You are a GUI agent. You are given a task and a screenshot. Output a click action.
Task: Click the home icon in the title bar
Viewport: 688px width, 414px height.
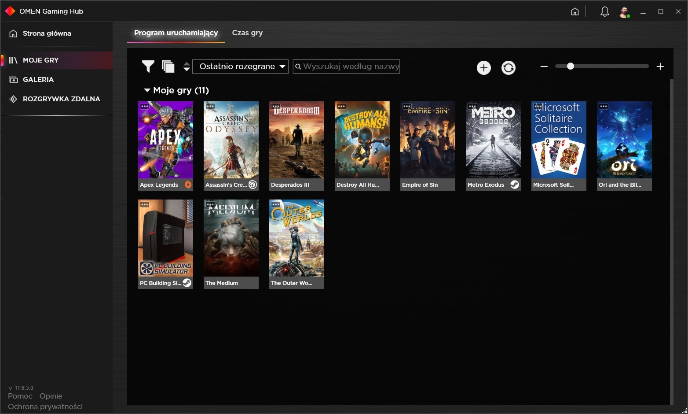575,12
